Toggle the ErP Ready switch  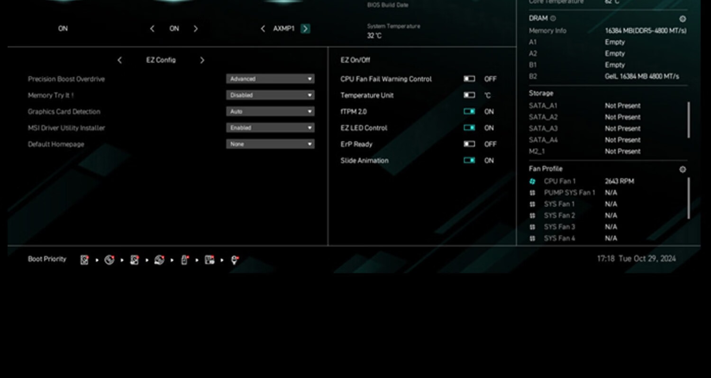tap(469, 144)
